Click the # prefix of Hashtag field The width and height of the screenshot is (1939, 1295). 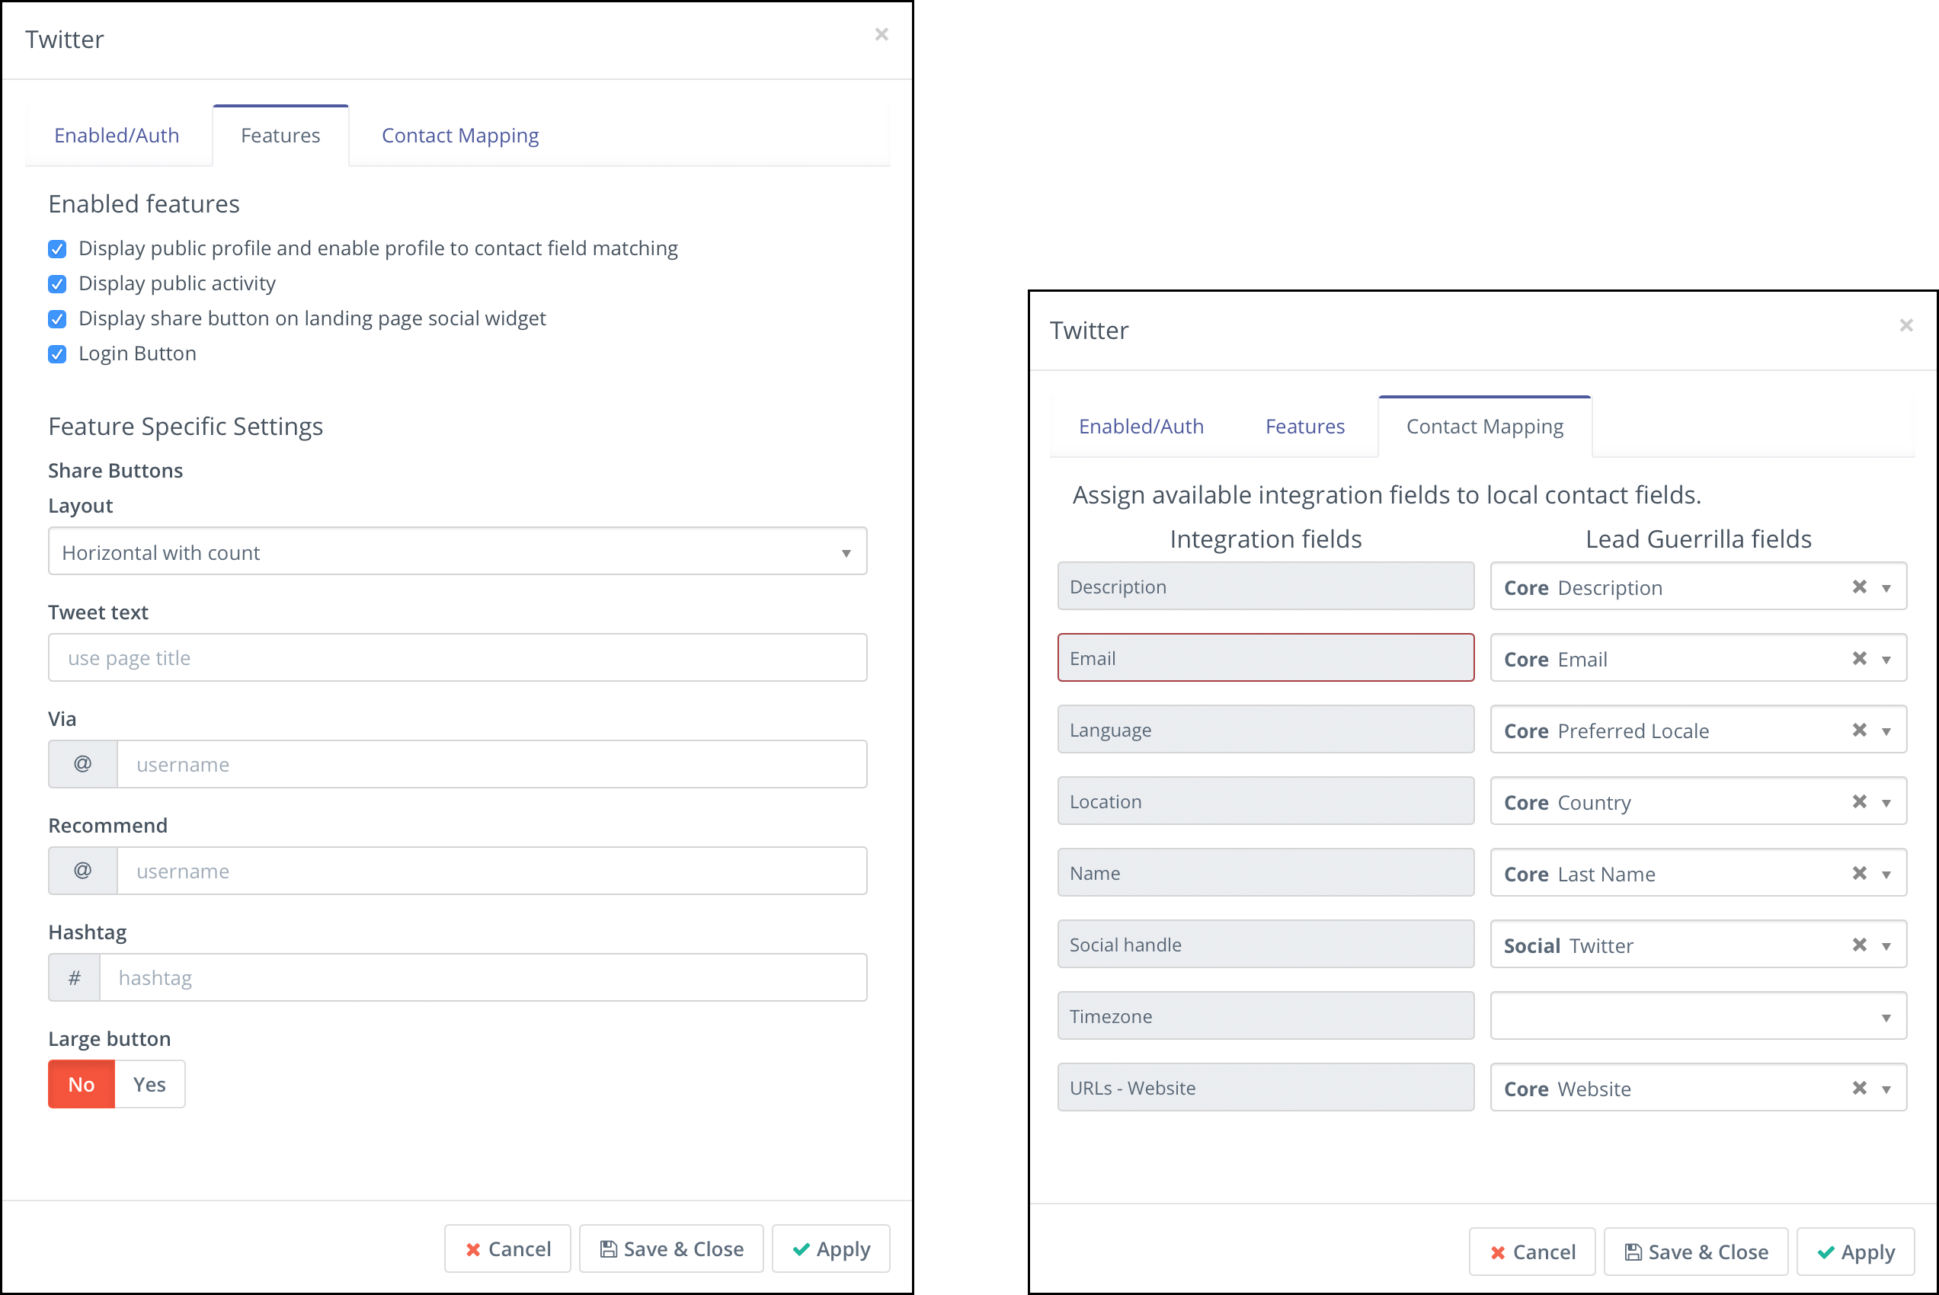point(75,978)
